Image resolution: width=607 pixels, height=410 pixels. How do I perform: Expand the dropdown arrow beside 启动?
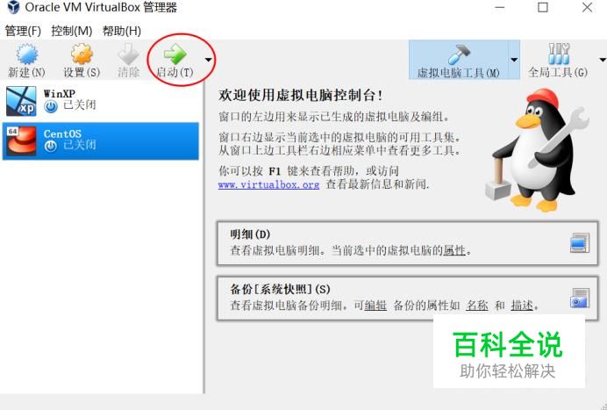pos(208,60)
